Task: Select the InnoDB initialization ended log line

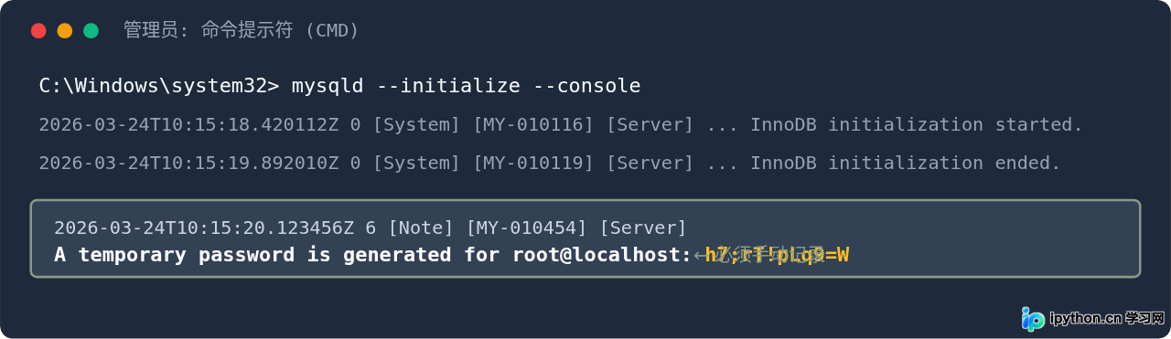Action: (x=550, y=163)
